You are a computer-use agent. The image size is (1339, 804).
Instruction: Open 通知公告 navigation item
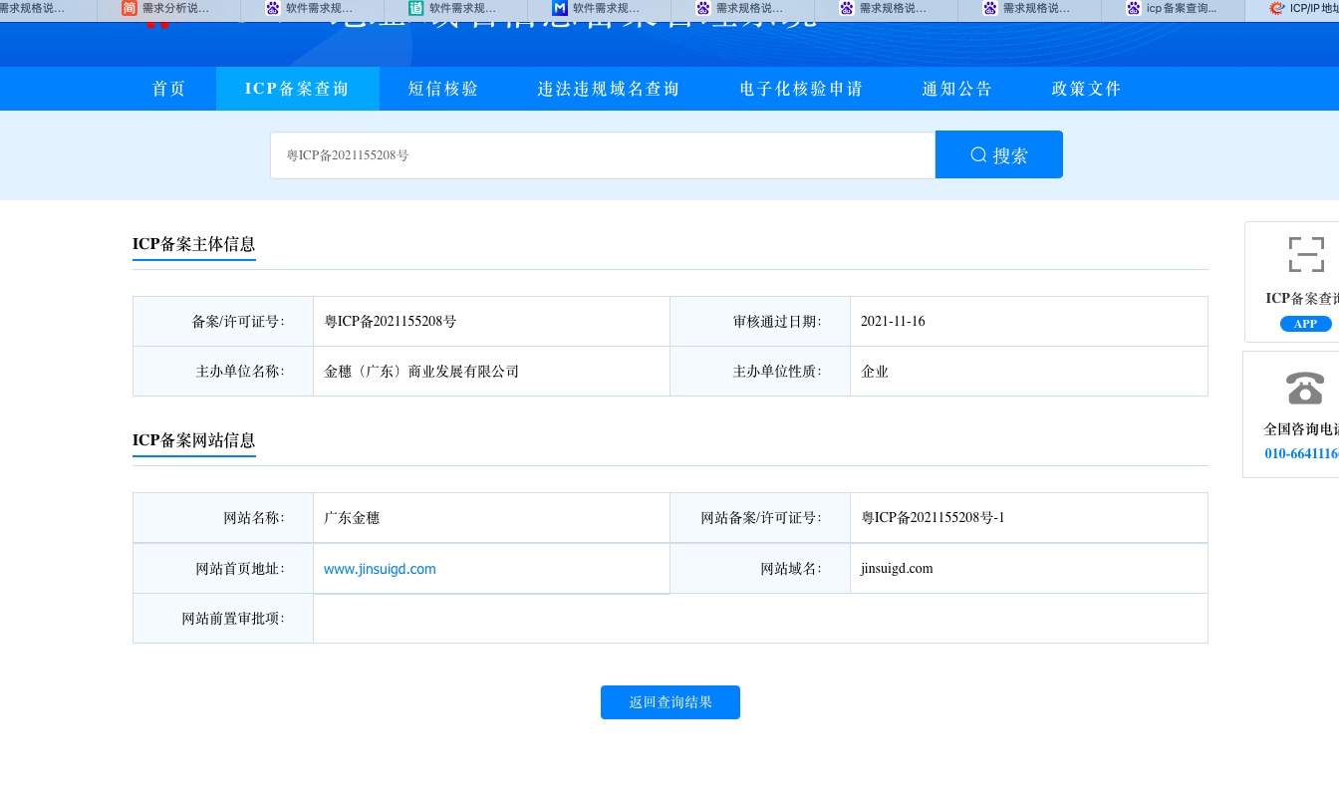tap(956, 89)
